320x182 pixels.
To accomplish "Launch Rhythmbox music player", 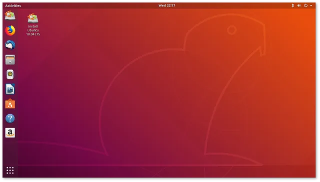I will 10,74.
